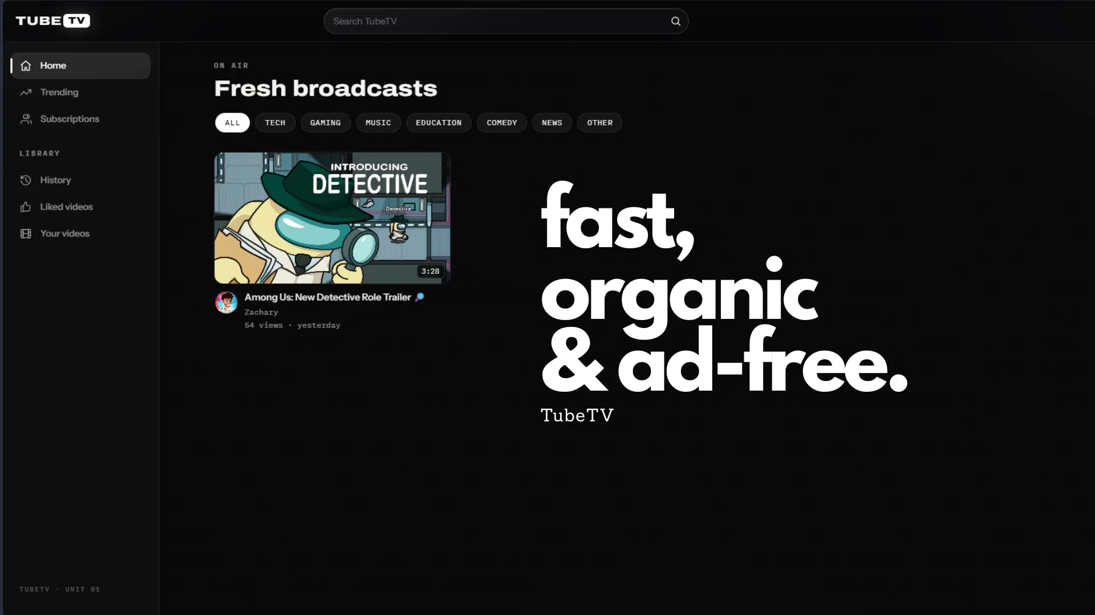Click the Subscriptions people icon
The image size is (1095, 615).
point(26,119)
